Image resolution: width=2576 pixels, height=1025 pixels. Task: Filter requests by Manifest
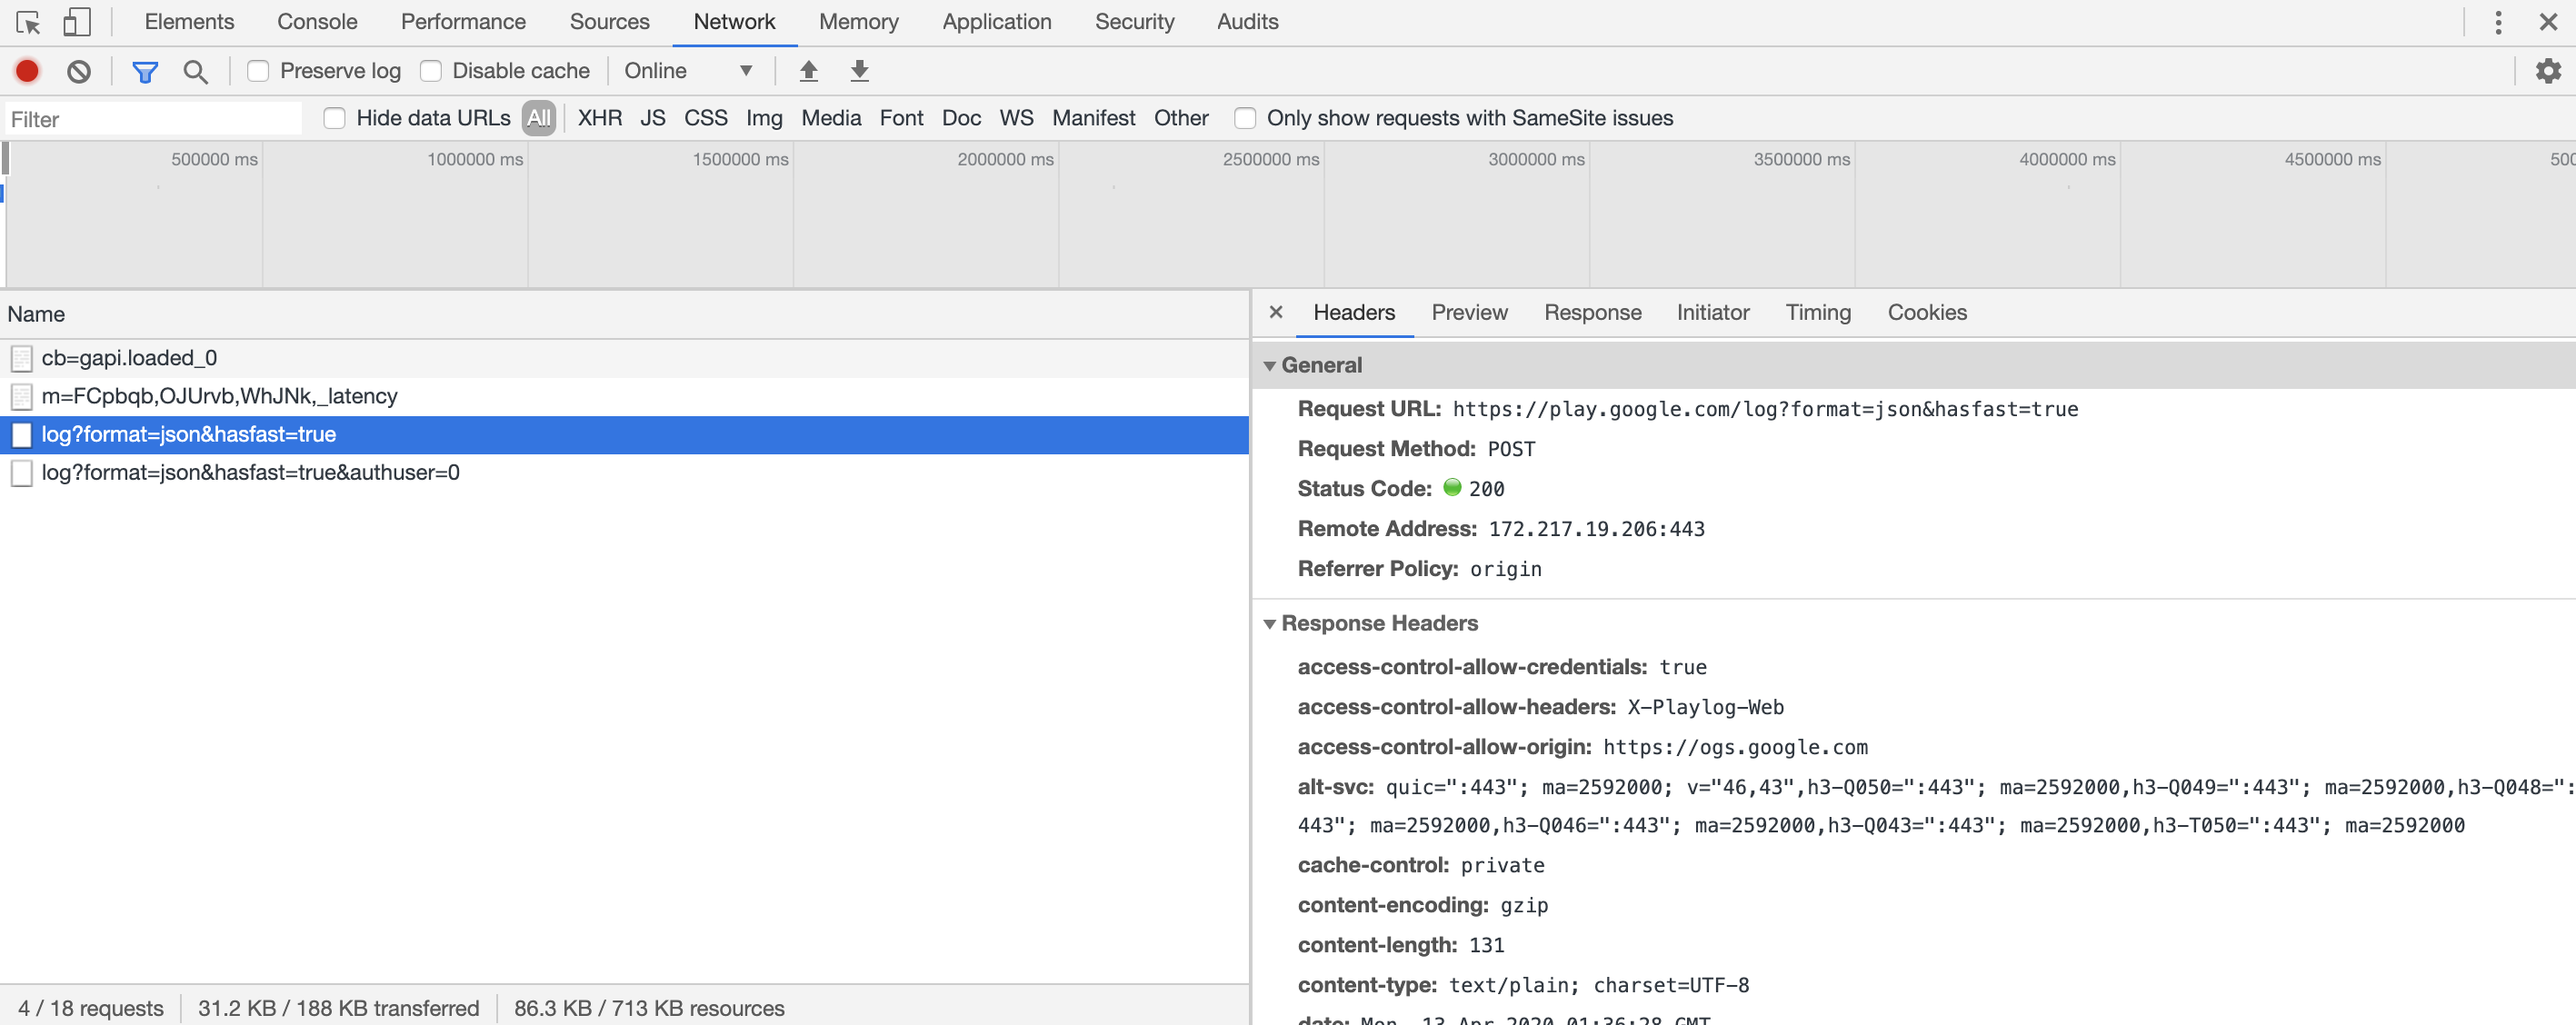tap(1093, 118)
